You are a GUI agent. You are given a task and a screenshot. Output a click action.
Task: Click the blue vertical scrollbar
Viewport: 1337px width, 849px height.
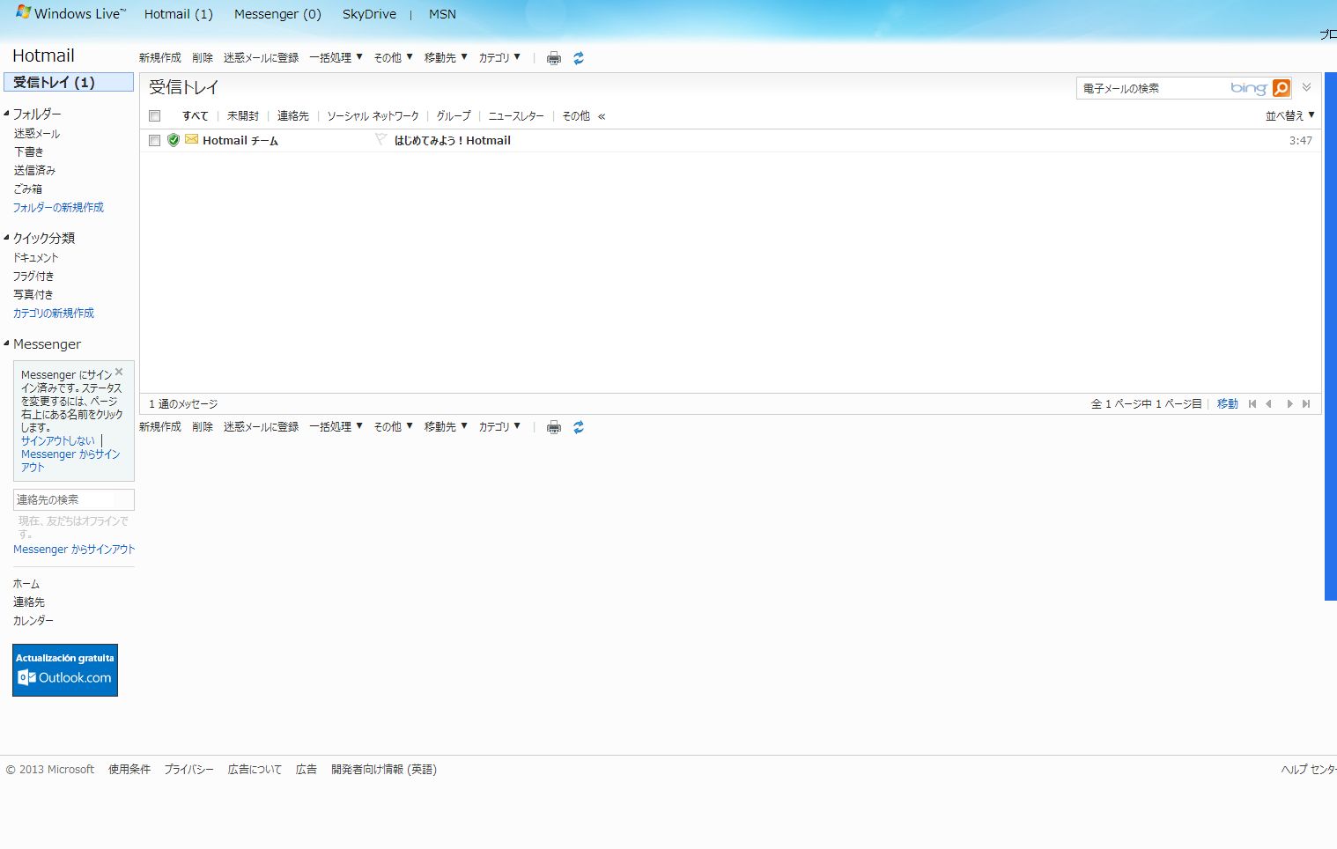pos(1331,336)
